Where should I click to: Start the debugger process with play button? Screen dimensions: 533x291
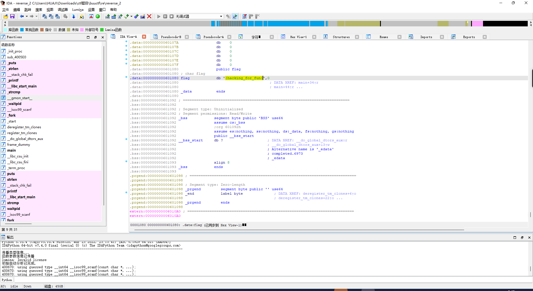pos(159,17)
